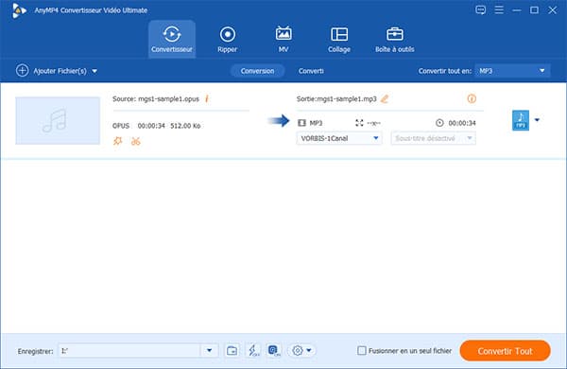
Task: Expand the Ajouter Fichier(s) dropdown arrow
Action: coord(94,71)
